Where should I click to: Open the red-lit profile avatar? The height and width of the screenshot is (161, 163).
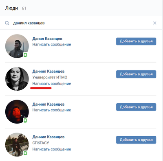click(17, 112)
